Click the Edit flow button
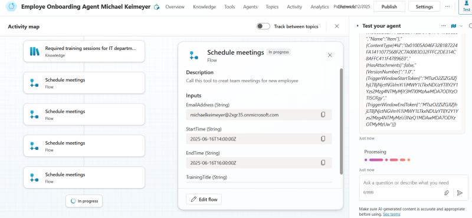Screen dimensions: 472x218 click(x=204, y=199)
